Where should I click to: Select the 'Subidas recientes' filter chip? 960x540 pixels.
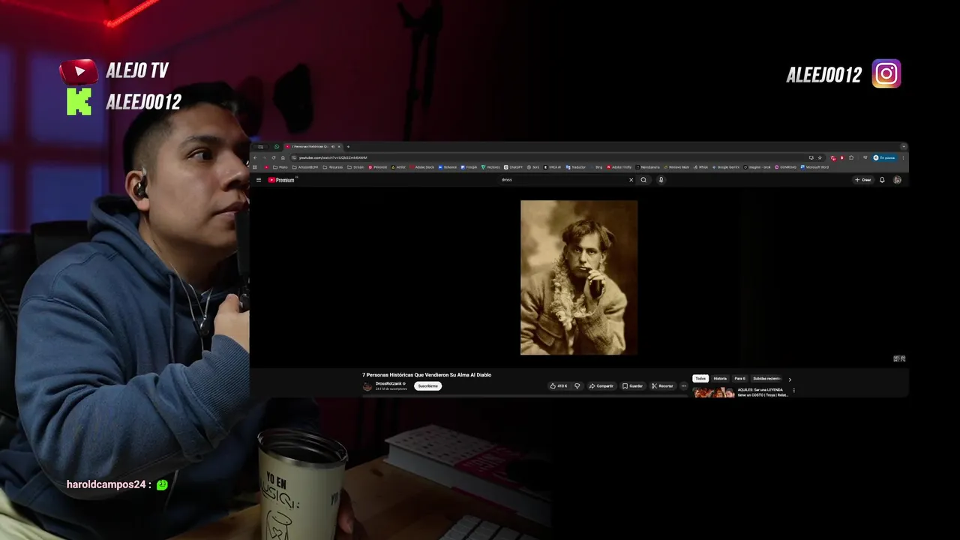tap(766, 379)
